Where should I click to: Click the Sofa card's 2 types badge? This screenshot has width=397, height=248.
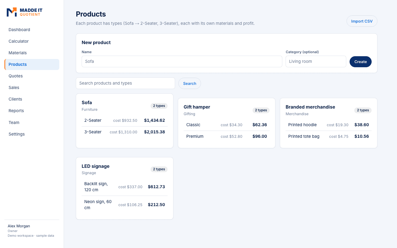(159, 106)
